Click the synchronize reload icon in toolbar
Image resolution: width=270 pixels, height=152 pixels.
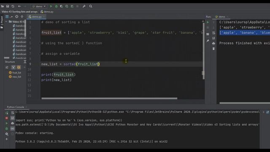pyautogui.click(x=13, y=6)
